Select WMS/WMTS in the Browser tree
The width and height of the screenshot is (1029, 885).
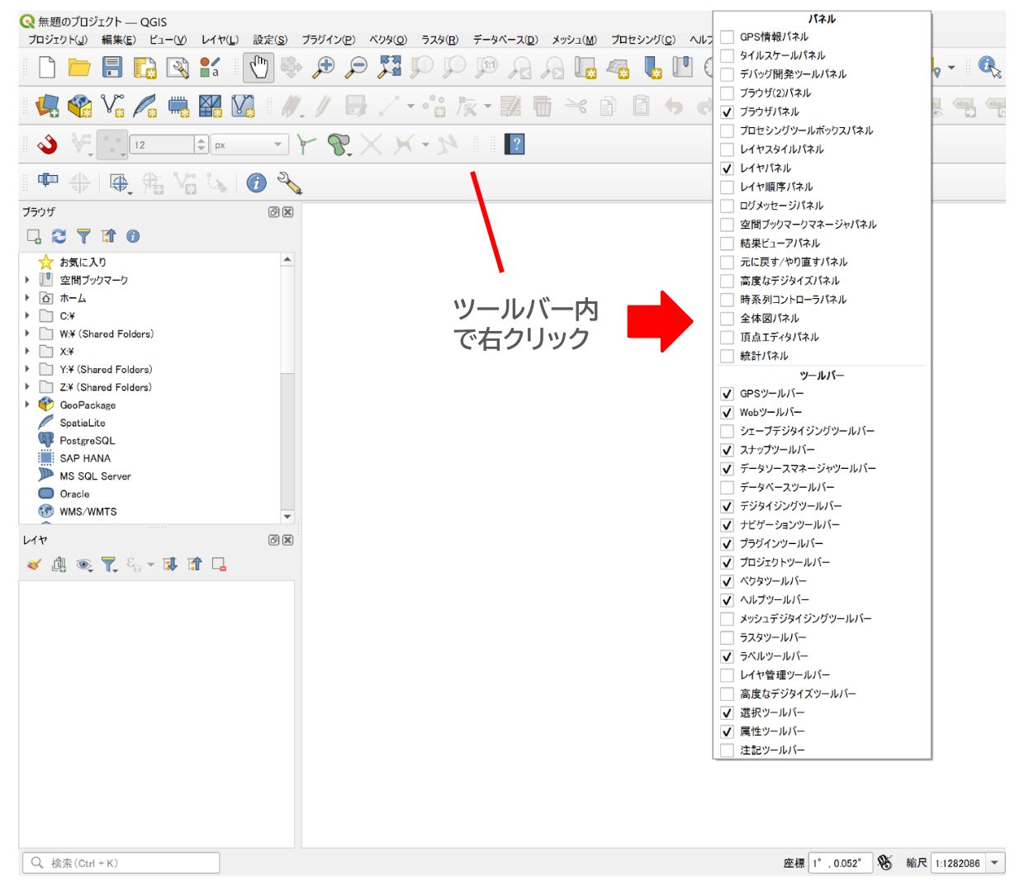click(88, 512)
